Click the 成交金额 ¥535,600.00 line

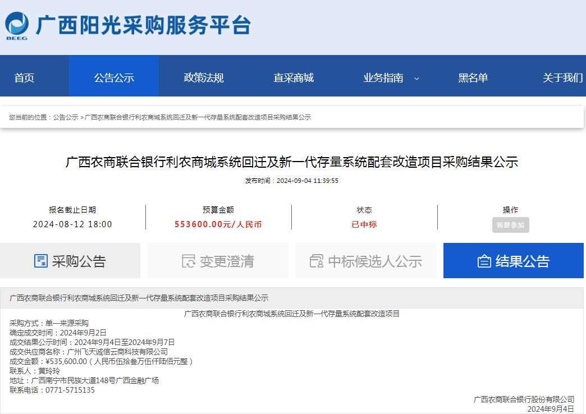tap(101, 361)
